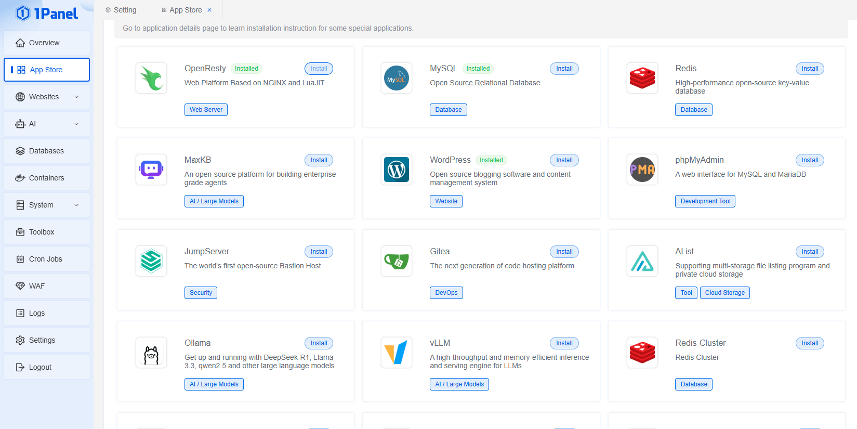Expand the Websites menu chevron
The image size is (857, 429).
tap(76, 97)
